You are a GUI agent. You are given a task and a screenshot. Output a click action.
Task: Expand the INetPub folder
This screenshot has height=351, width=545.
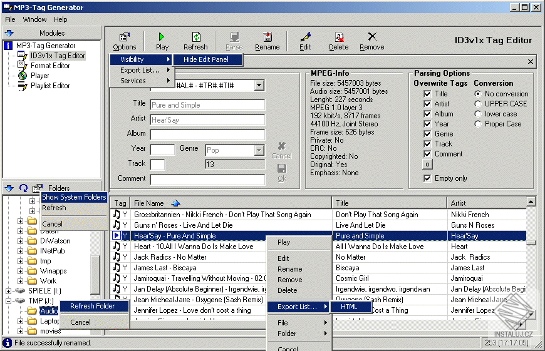pos(20,251)
